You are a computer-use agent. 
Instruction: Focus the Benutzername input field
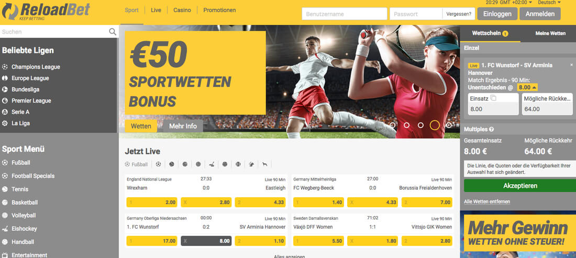[344, 14]
